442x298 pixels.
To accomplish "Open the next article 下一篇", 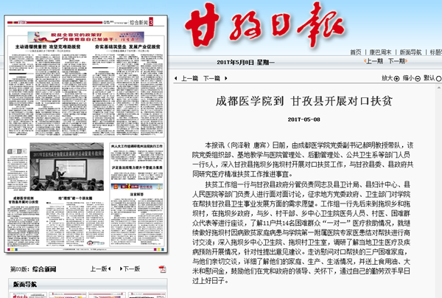I will pos(211,78).
